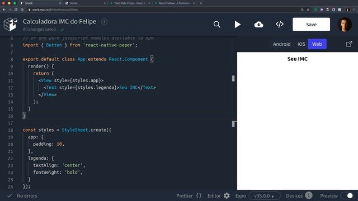Image resolution: width=358 pixels, height=201 pixels.
Task: Open the Devices panel
Action: [294, 196]
